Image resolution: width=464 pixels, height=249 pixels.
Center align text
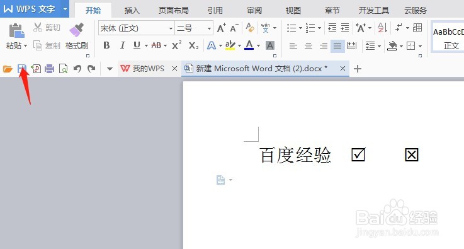point(308,45)
